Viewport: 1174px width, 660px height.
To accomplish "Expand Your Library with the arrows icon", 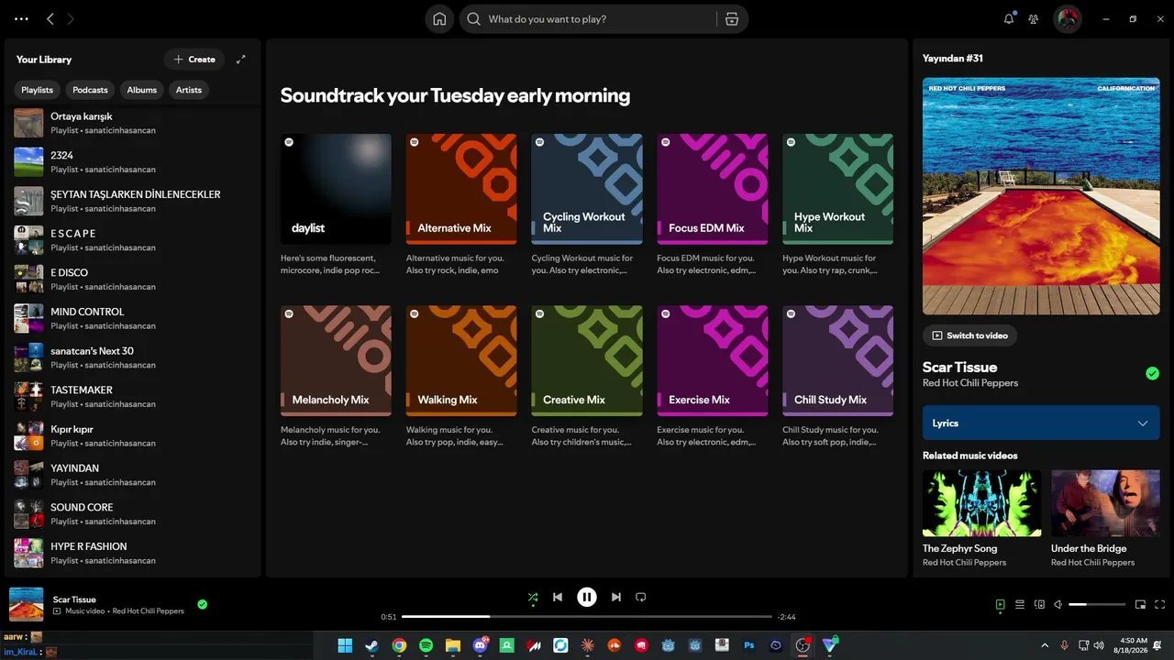I will point(241,60).
